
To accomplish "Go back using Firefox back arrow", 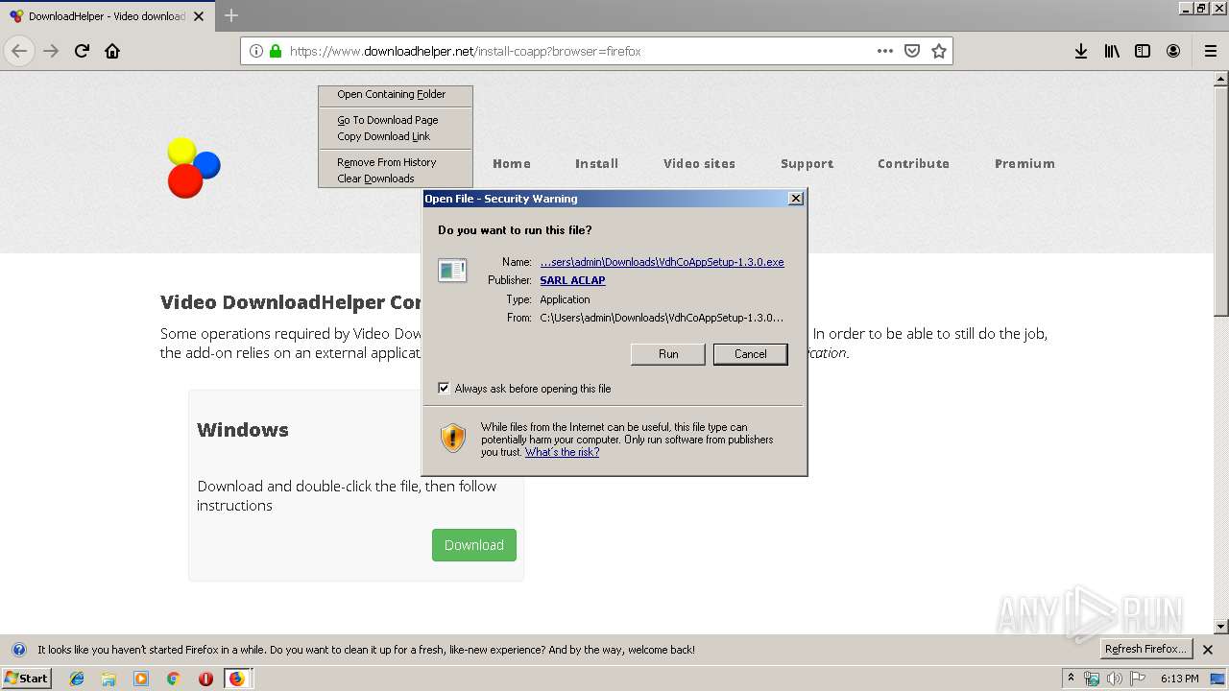I will (19, 51).
